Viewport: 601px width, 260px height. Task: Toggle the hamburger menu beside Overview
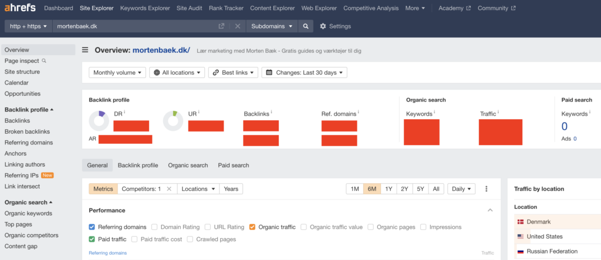coord(85,50)
